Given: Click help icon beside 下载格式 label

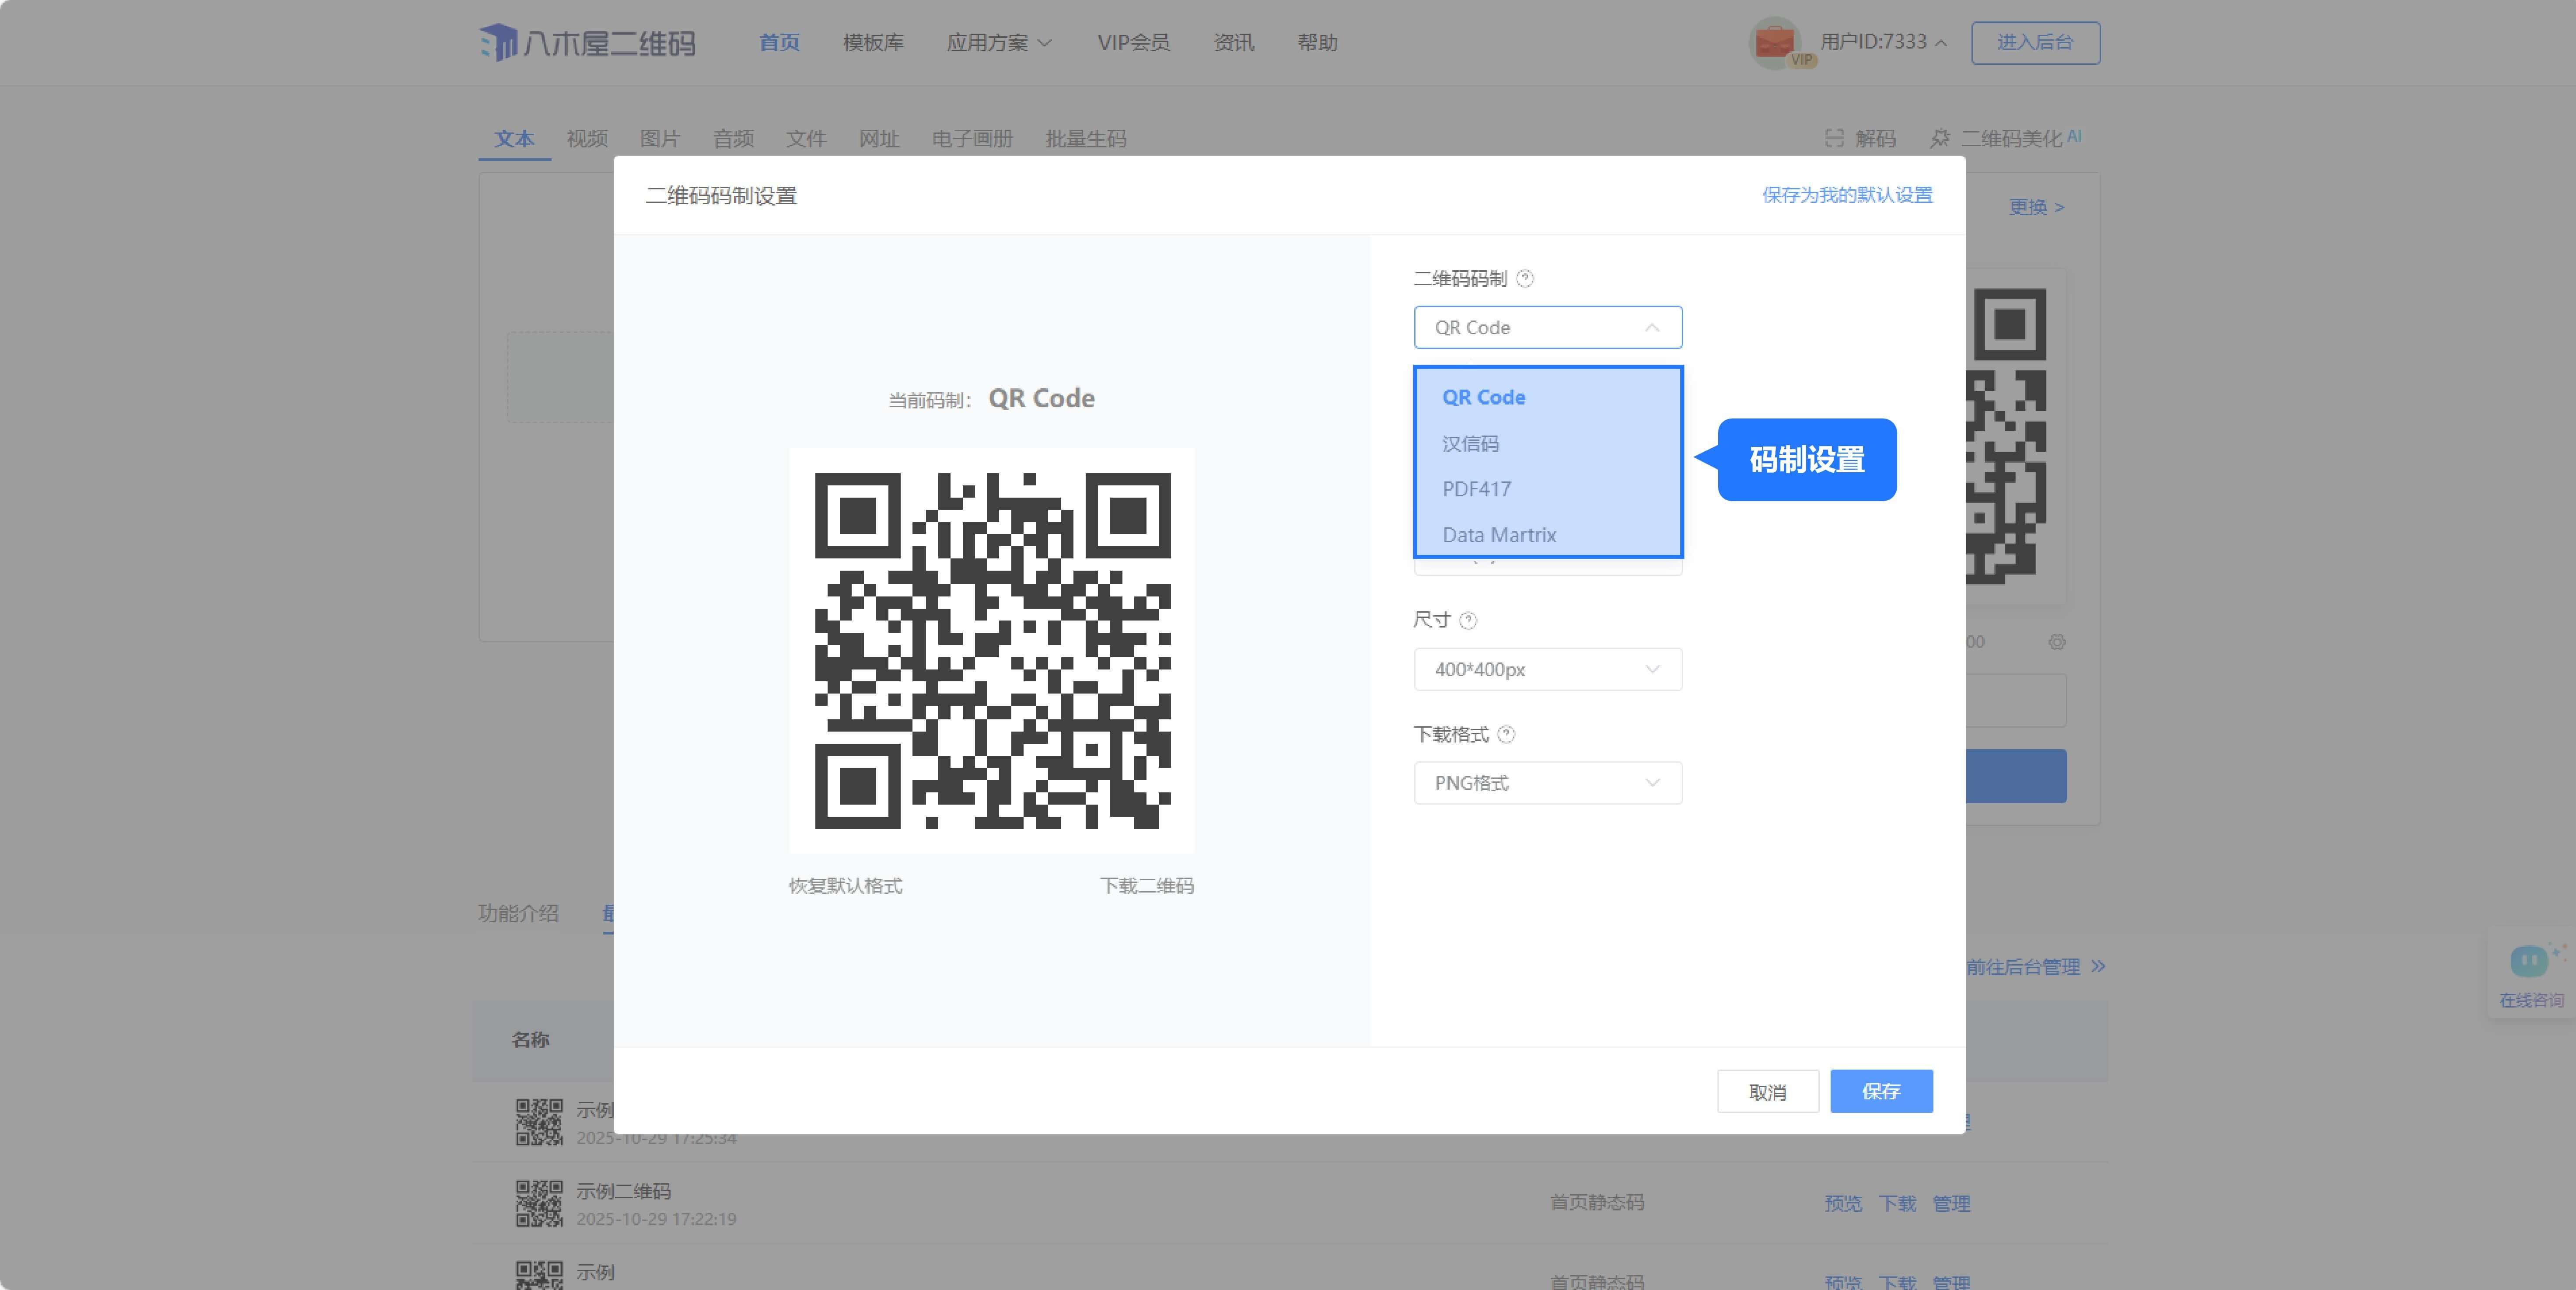Looking at the screenshot, I should point(1507,735).
